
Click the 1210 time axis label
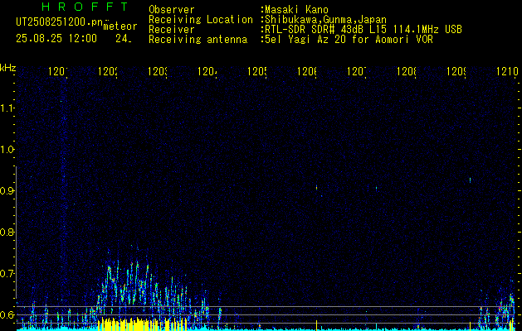[507, 71]
